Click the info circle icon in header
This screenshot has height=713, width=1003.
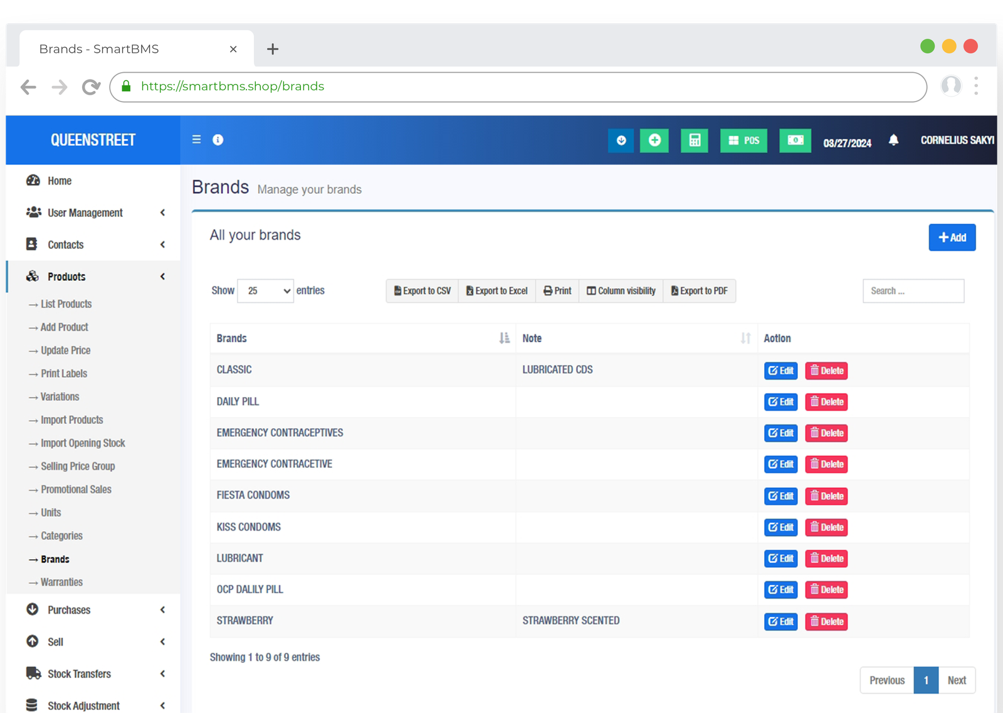(218, 140)
